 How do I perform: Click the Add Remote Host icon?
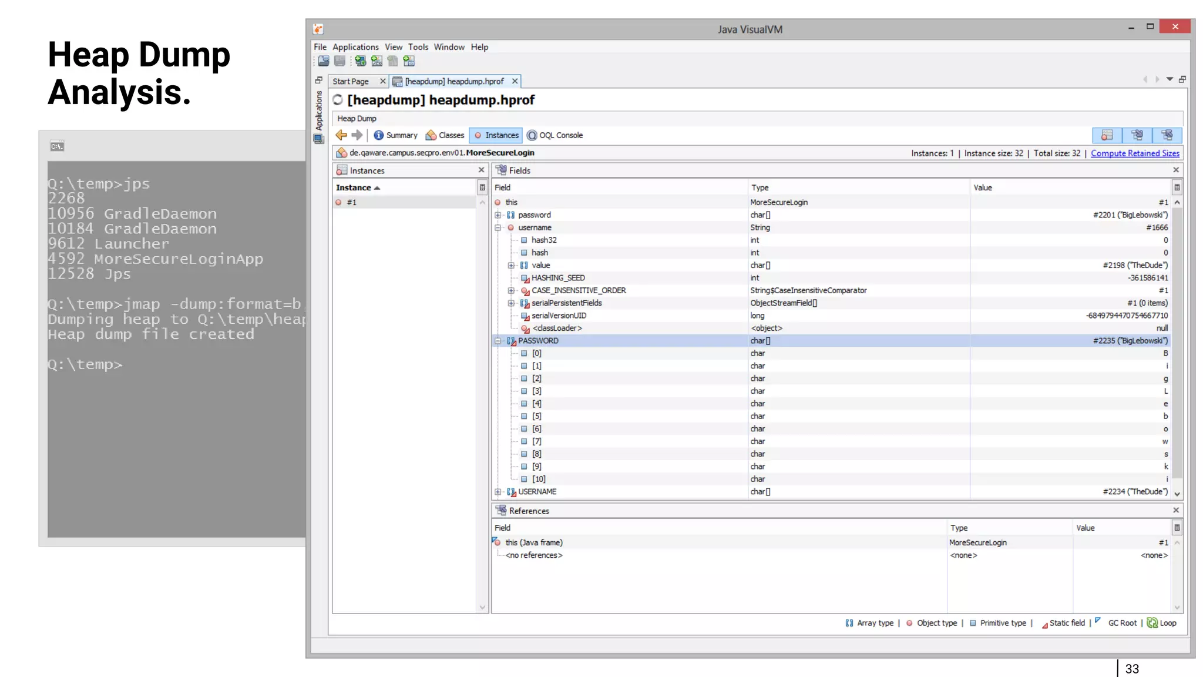click(x=360, y=61)
